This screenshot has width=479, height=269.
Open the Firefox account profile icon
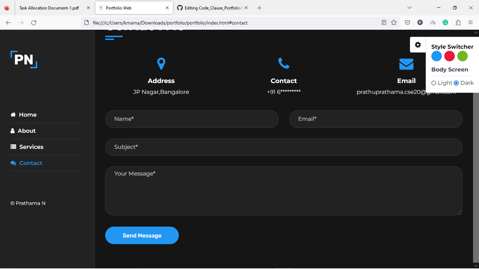[x=420, y=23]
